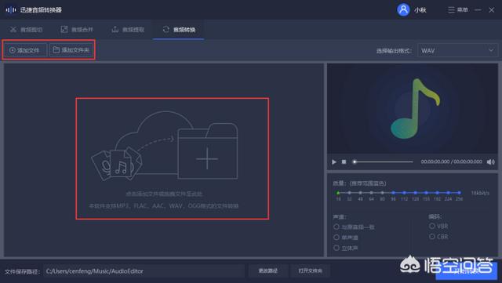
Task: Click the 00:00:00.000 playback time display
Action: point(452,161)
